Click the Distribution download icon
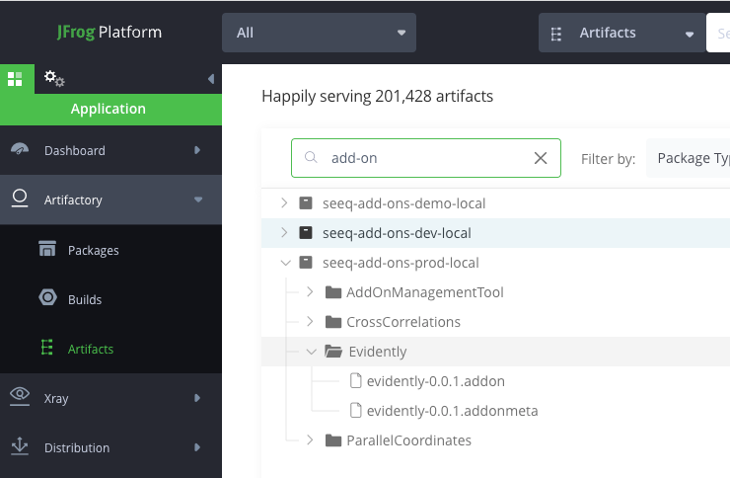 tap(20, 447)
